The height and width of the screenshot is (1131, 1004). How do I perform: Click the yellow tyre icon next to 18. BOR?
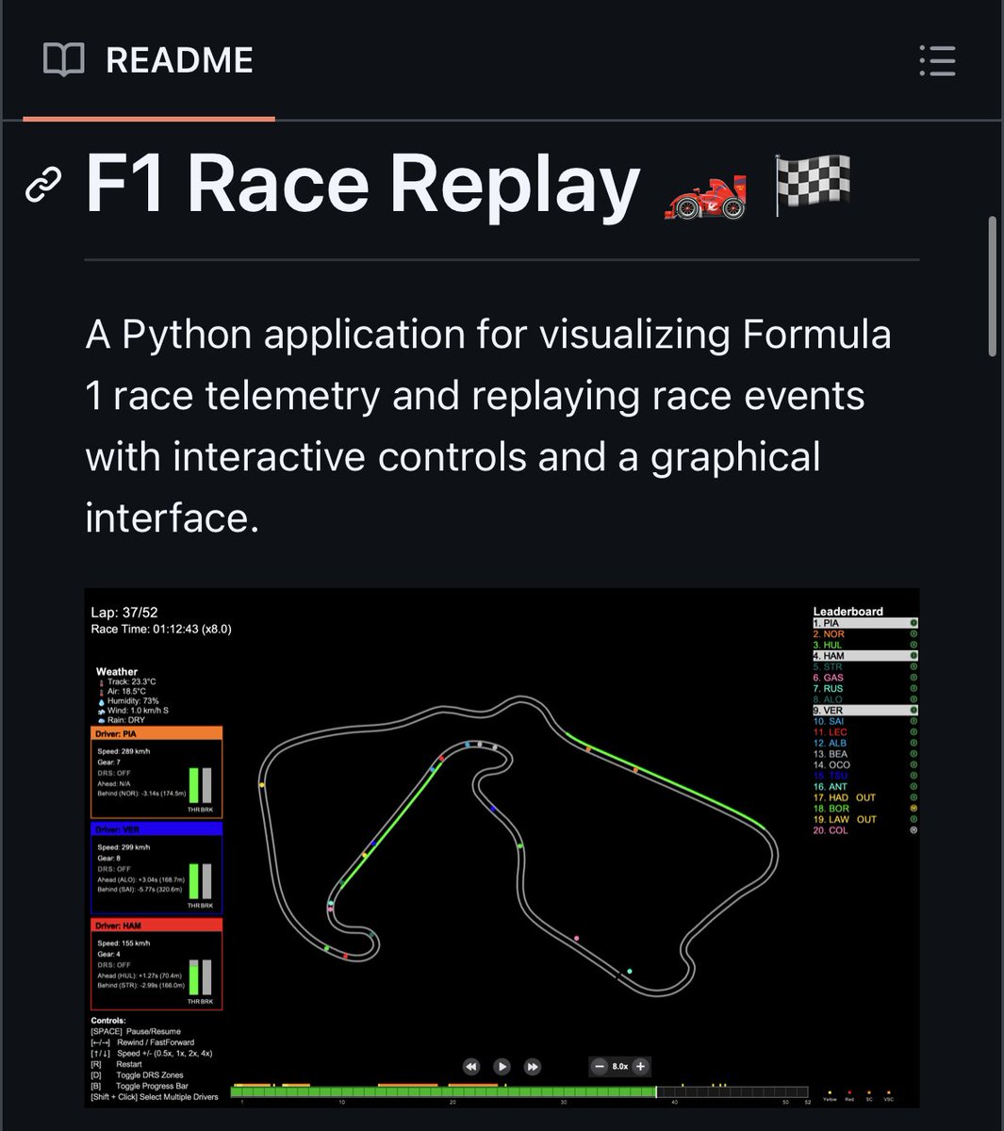point(913,808)
